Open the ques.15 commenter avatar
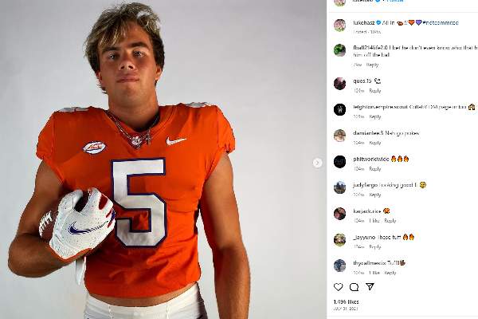The image size is (478, 319). tap(339, 83)
